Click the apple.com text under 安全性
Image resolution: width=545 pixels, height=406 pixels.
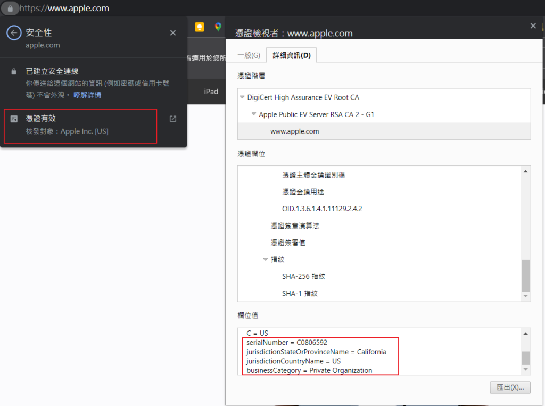click(x=43, y=45)
